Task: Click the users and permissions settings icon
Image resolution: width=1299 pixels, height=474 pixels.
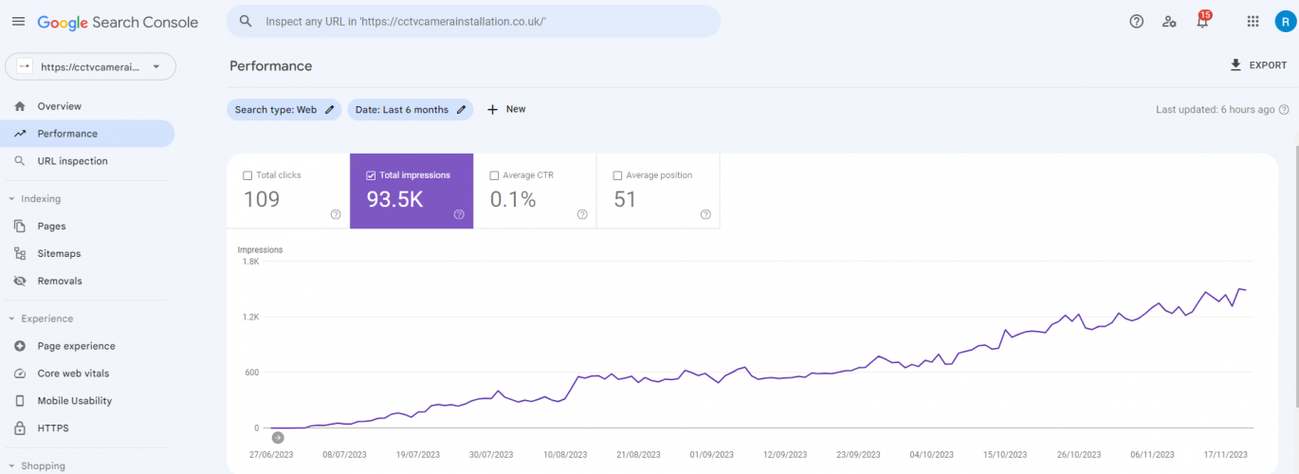Action: click(x=1169, y=22)
